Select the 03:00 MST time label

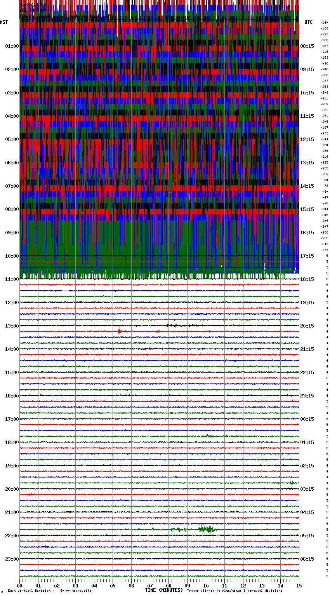tap(12, 93)
